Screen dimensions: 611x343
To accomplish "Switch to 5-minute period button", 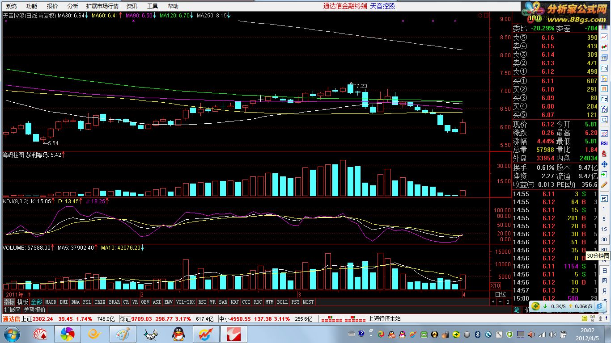I will click(x=604, y=219).
